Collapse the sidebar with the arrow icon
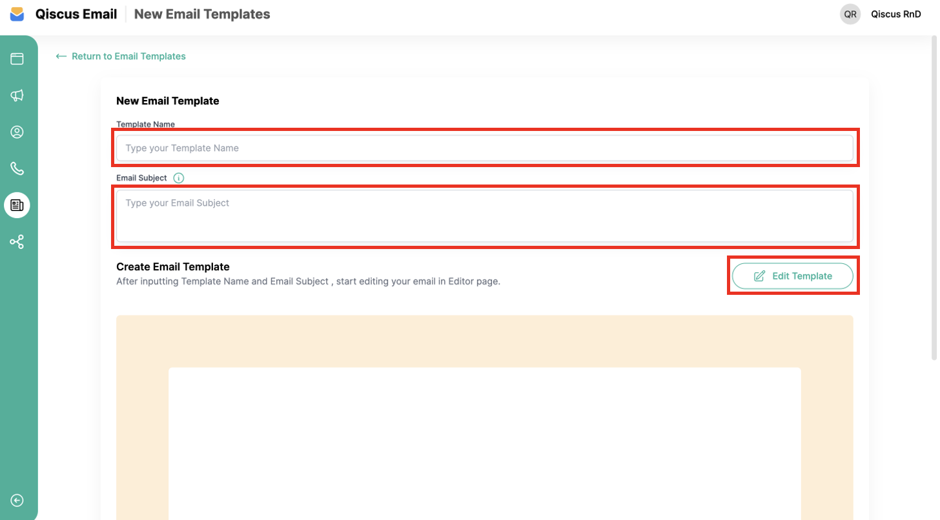940x520 pixels. pos(17,501)
